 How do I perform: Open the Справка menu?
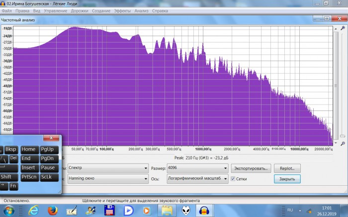click(160, 11)
